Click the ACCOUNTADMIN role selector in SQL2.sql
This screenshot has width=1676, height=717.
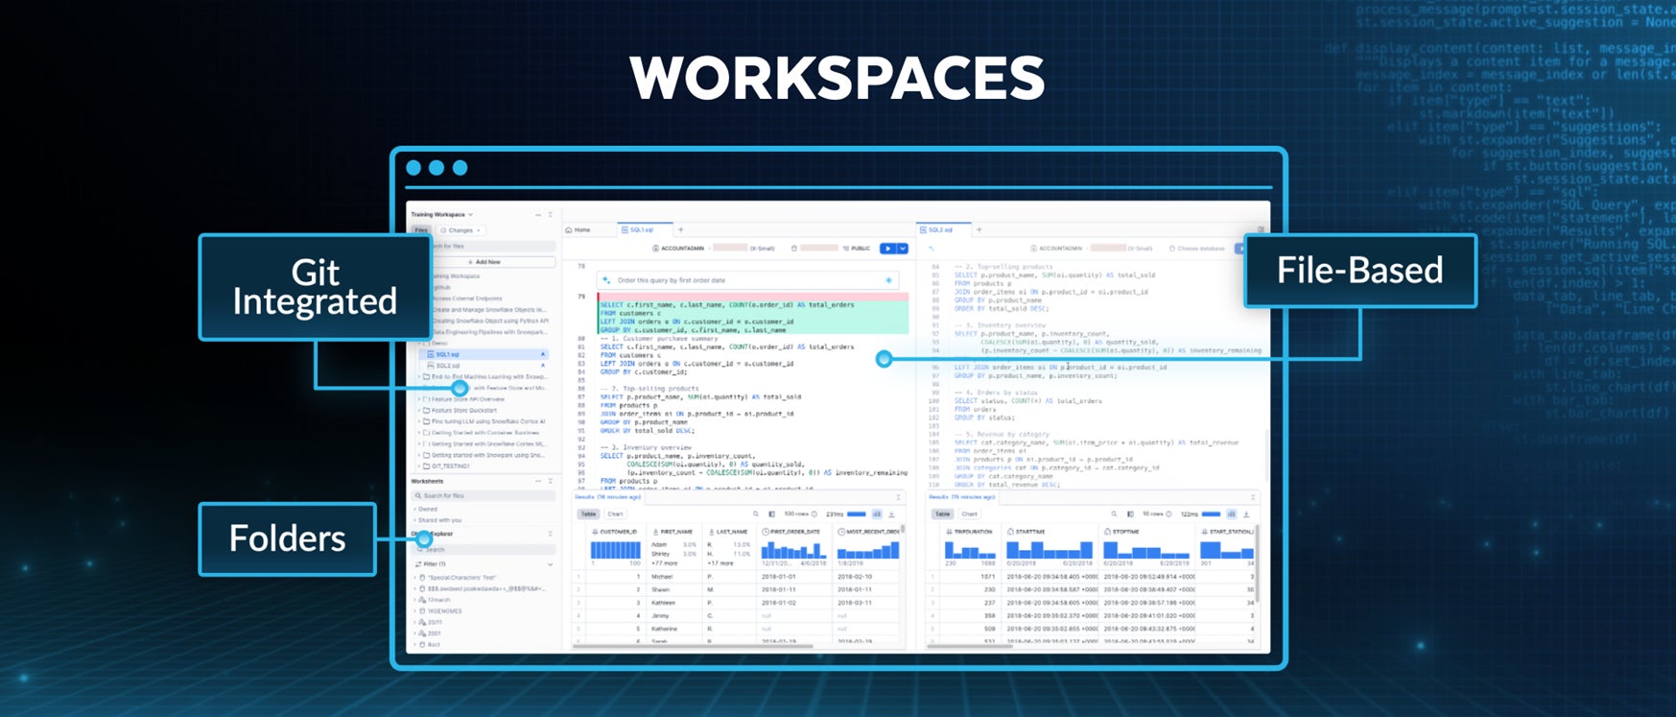1056,249
